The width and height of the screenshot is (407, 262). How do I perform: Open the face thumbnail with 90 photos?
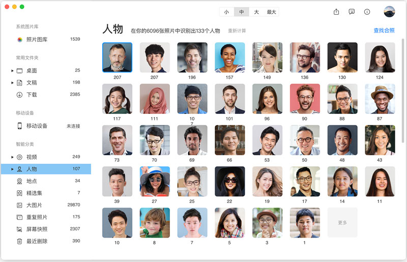click(305, 99)
